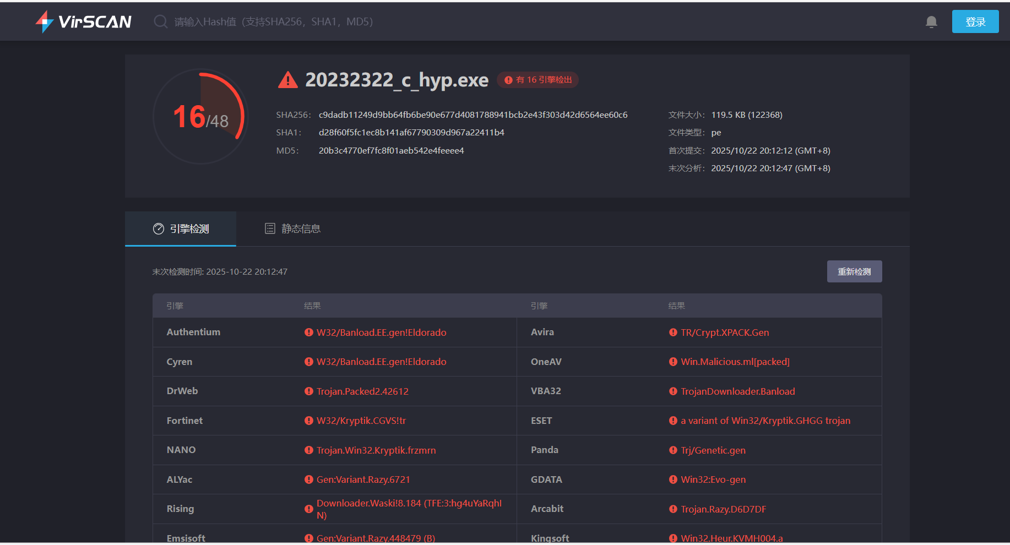Click the Rising engine name

[180, 509]
